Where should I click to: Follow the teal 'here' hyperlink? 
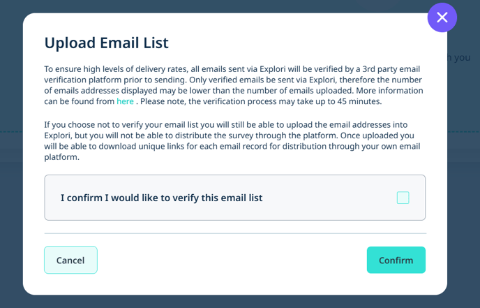(125, 101)
